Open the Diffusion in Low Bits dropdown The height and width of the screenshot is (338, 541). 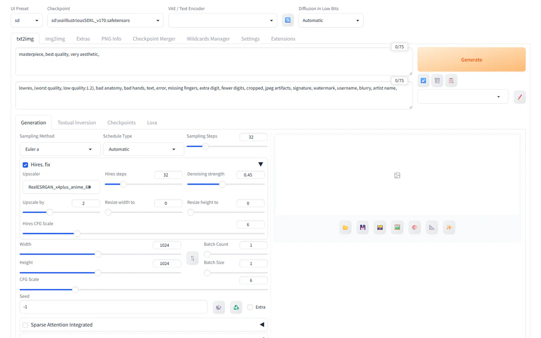(x=331, y=20)
